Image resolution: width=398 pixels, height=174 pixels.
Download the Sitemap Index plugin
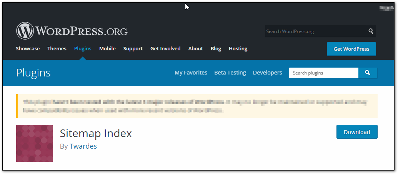(x=356, y=132)
